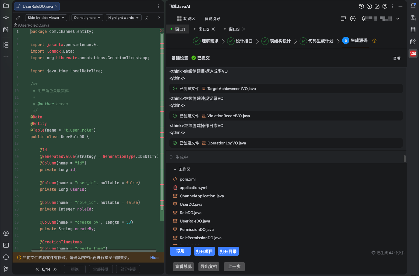Open the Do not ignore dropdown
The height and width of the screenshot is (276, 419).
tap(87, 18)
